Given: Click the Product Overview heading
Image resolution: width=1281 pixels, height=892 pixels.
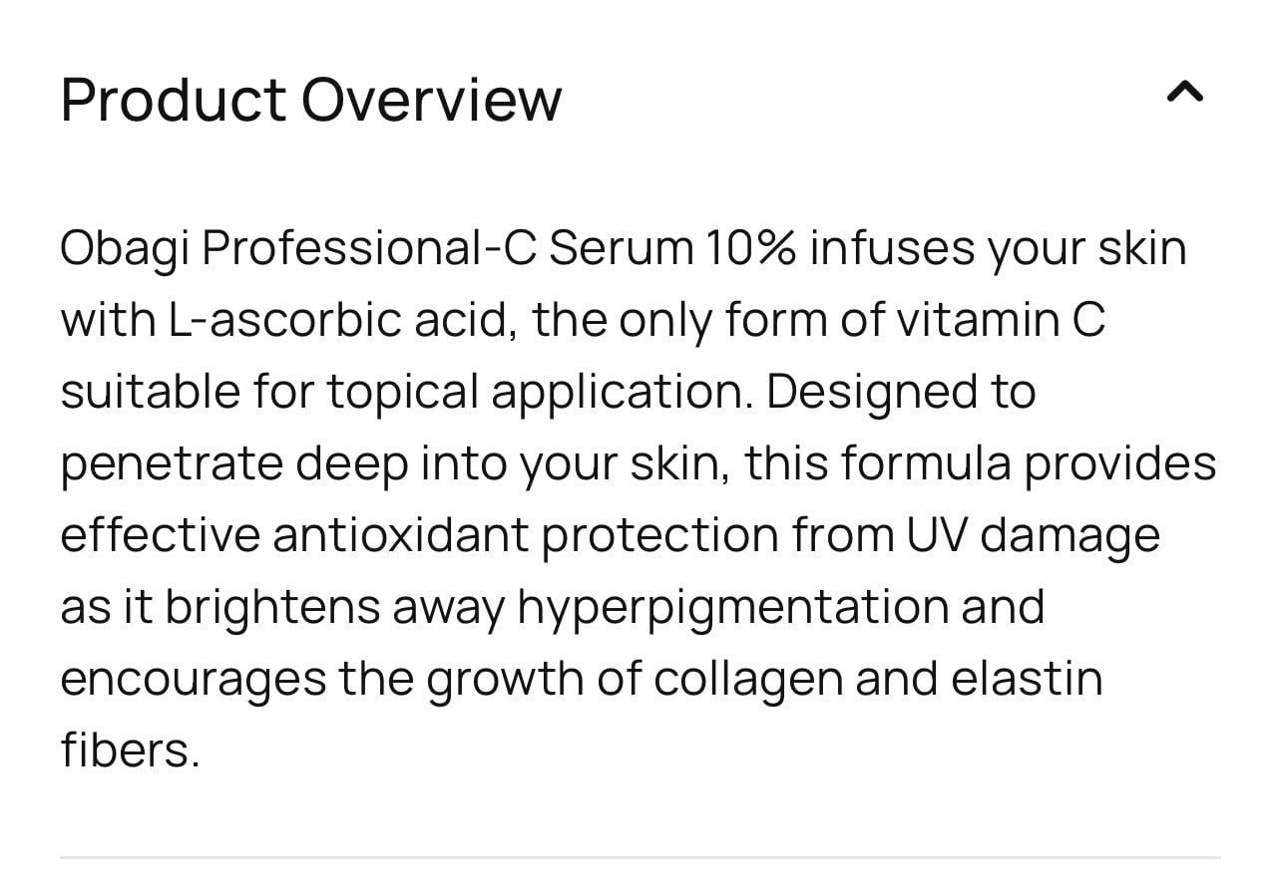Looking at the screenshot, I should point(310,100).
